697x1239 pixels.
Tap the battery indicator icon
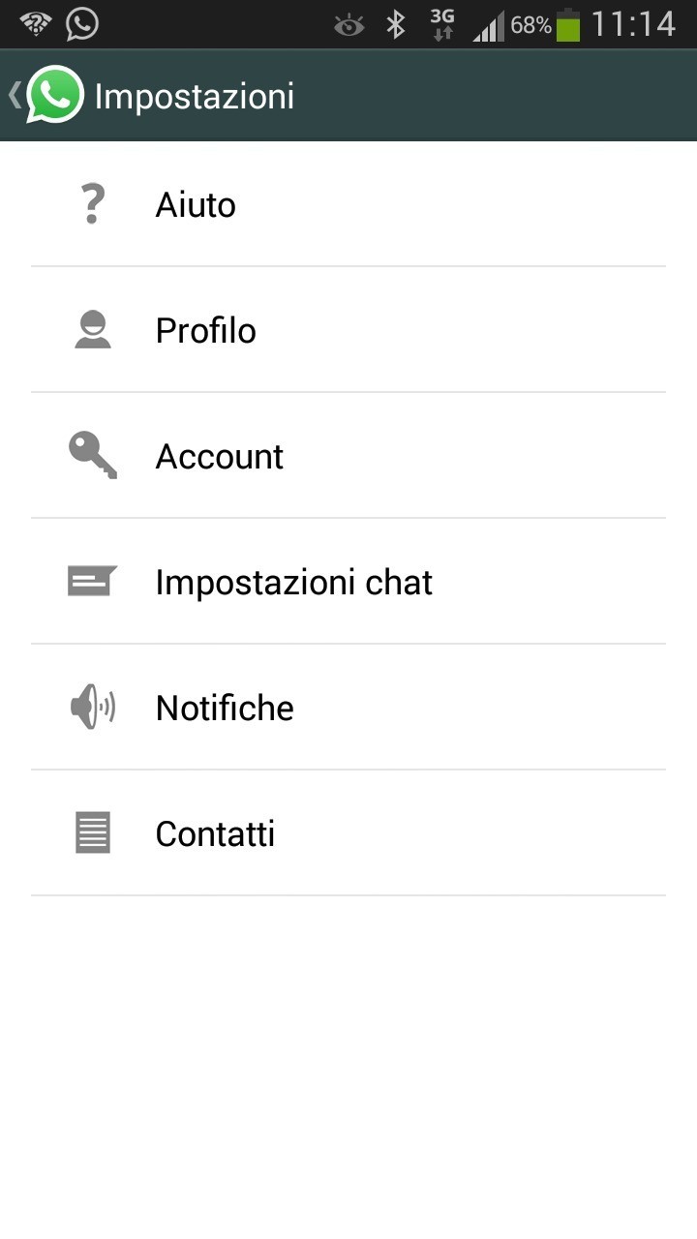pyautogui.click(x=568, y=25)
